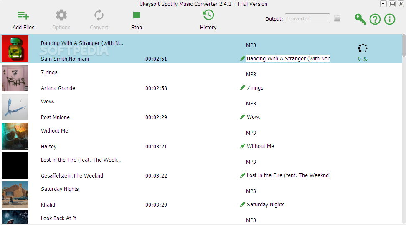The width and height of the screenshot is (406, 225).
Task: Click the pencil icon beside Lost in the Fire
Action: pos(243,175)
